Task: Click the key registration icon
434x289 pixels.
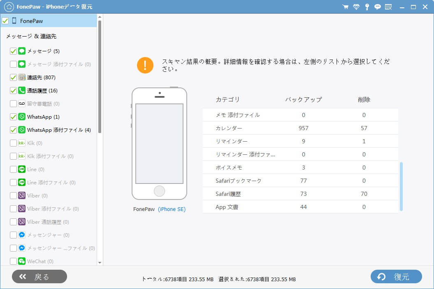Action: coord(367,7)
